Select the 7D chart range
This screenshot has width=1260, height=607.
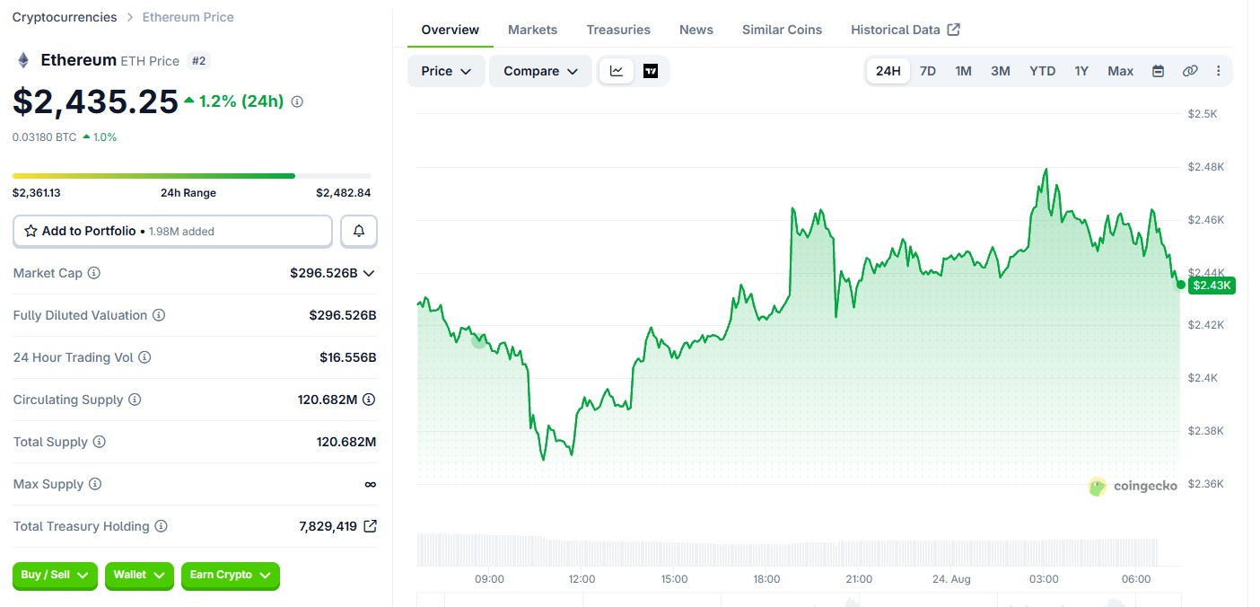tap(928, 71)
